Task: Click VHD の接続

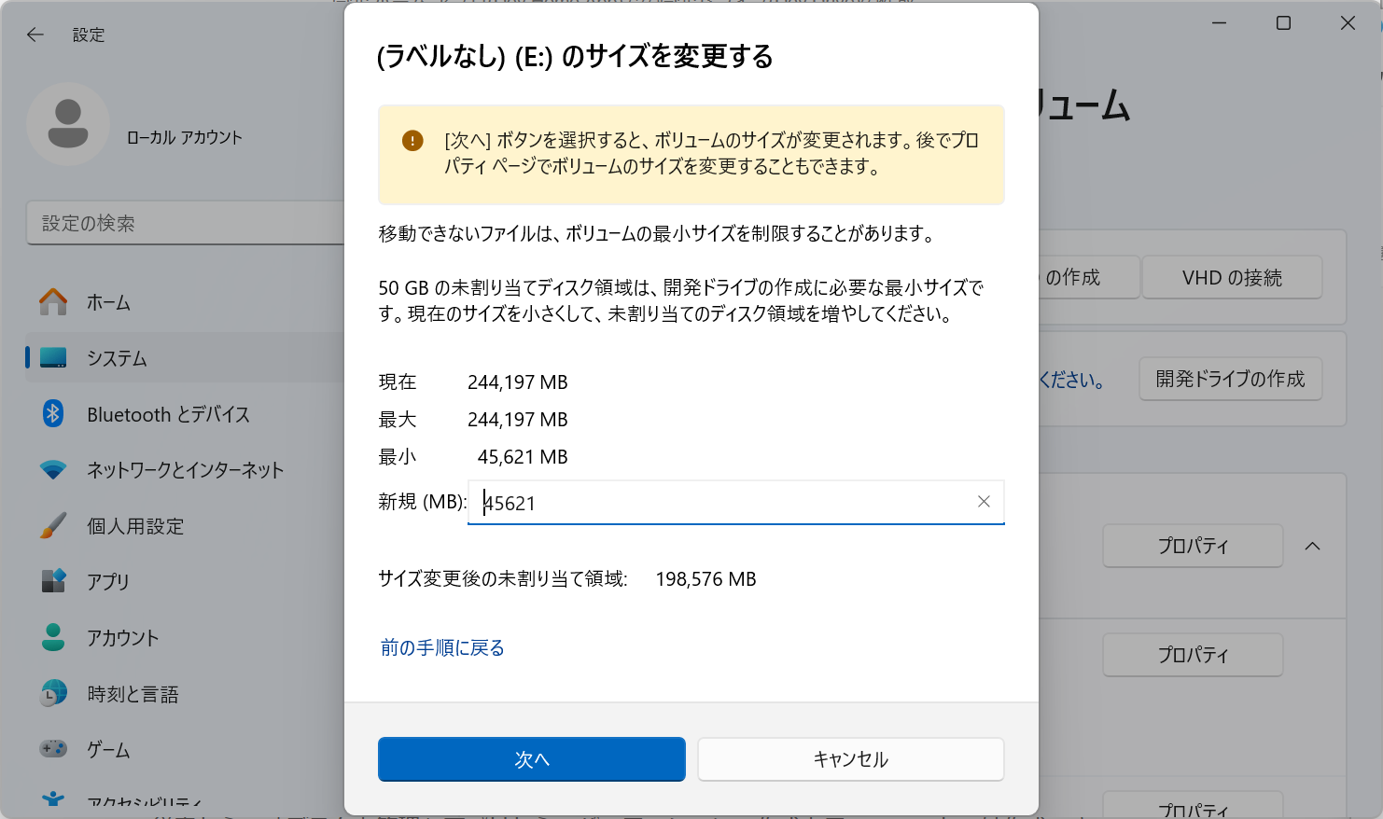Action: coord(1231,277)
